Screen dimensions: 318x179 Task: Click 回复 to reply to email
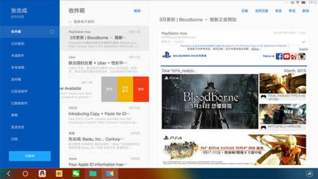coord(245,10)
